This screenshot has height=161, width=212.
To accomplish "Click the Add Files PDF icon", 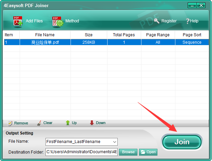I will pyautogui.click(x=18, y=21).
